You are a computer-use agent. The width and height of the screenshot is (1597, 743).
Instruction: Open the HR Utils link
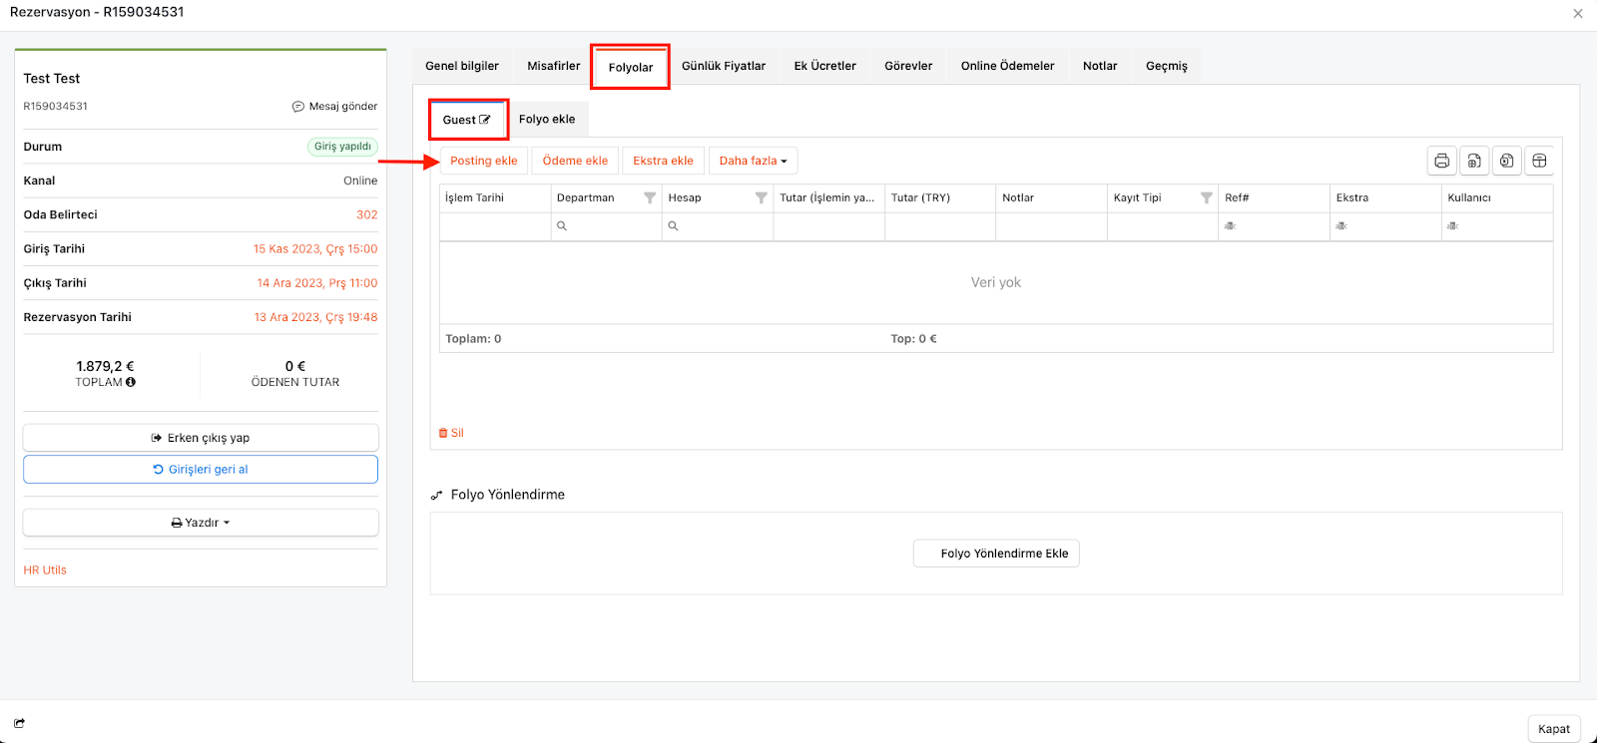(45, 570)
